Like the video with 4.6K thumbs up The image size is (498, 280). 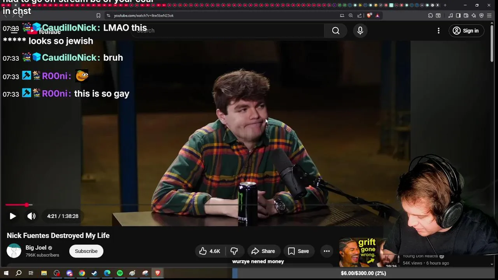210,251
